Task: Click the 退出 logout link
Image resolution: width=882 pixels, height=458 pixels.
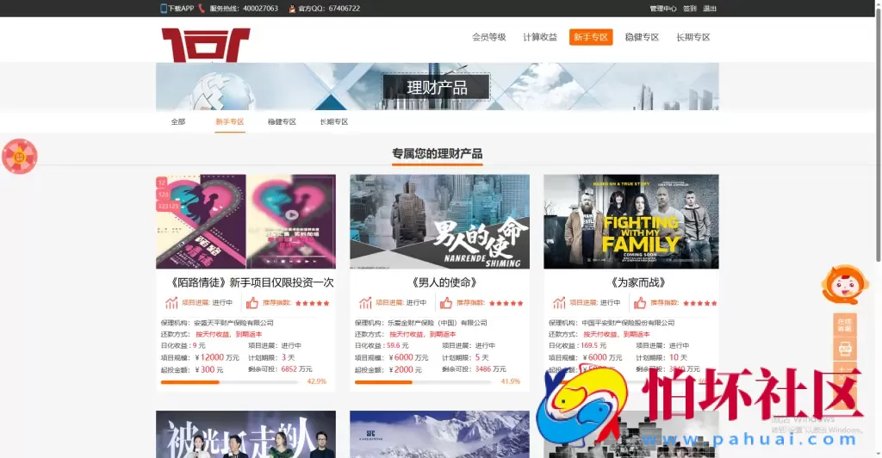Action: coord(710,9)
